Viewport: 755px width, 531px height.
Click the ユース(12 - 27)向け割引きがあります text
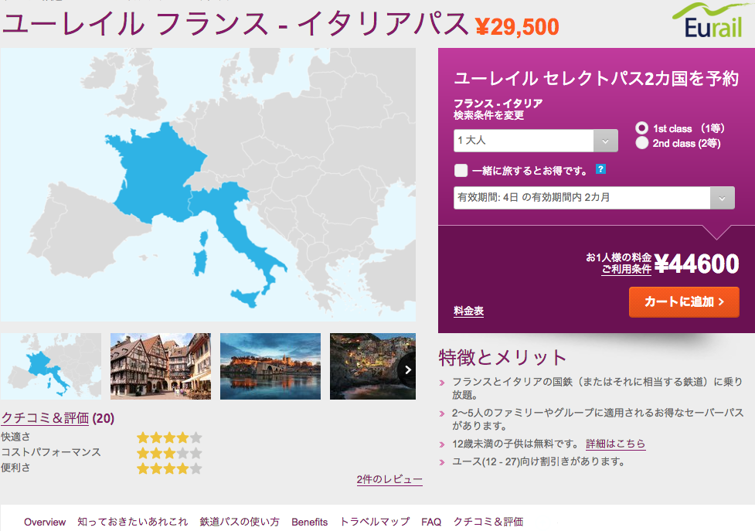click(x=539, y=461)
